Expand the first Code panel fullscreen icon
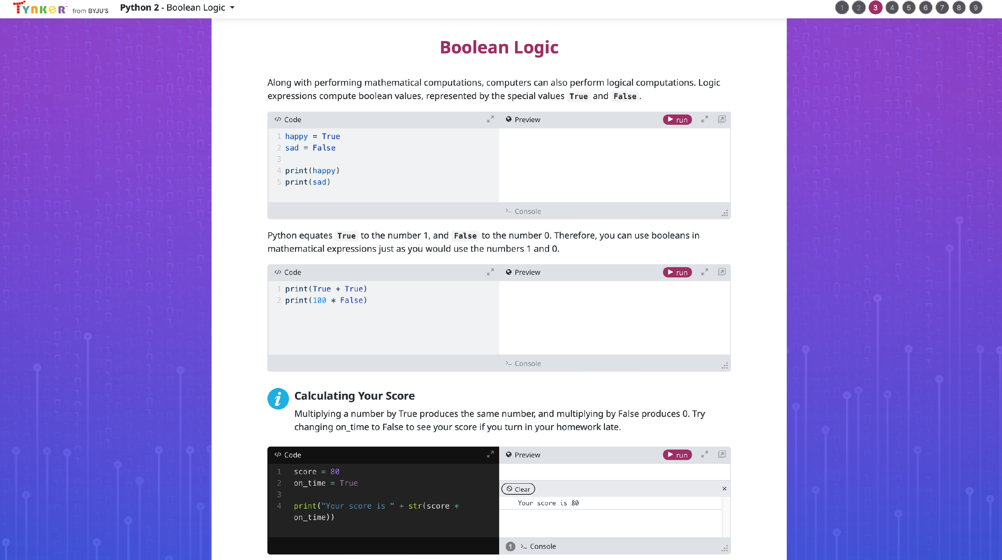Image resolution: width=1002 pixels, height=560 pixels. click(490, 119)
